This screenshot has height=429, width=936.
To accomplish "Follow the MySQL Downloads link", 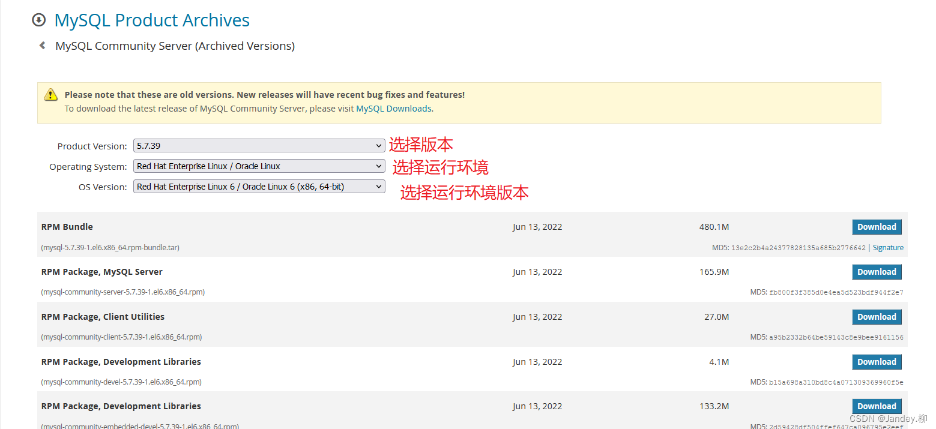I will [393, 109].
